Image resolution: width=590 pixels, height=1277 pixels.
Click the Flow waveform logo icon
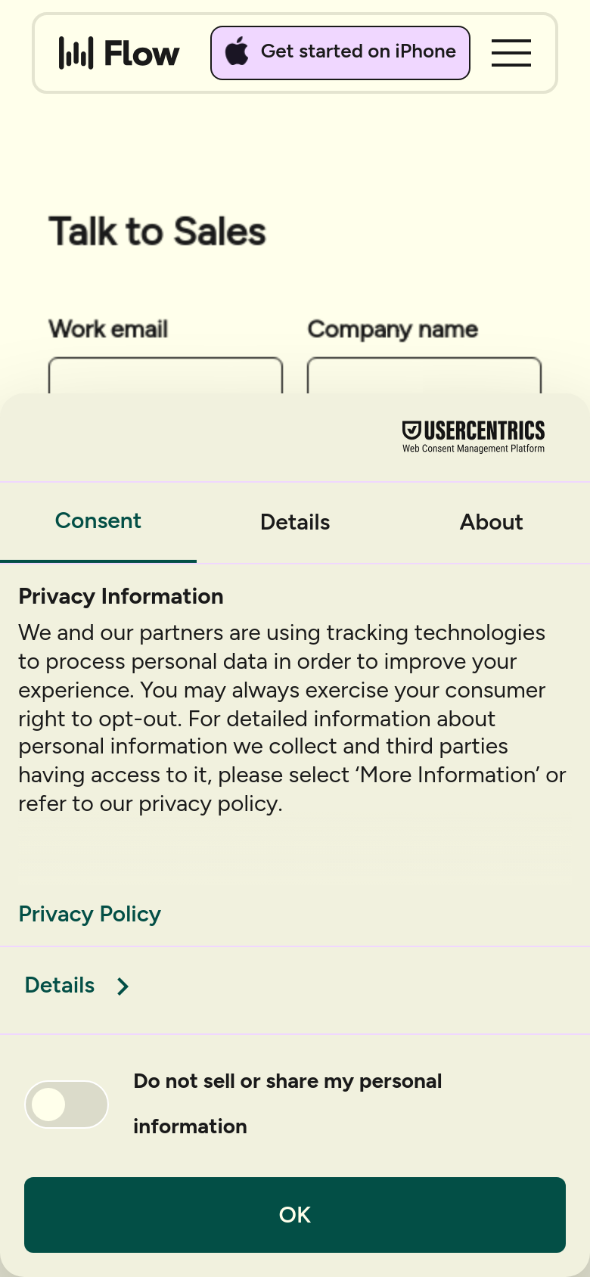coord(76,53)
